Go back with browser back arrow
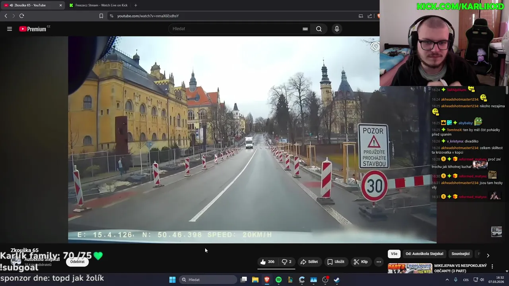Viewport: 509px width, 286px height. pos(6,16)
